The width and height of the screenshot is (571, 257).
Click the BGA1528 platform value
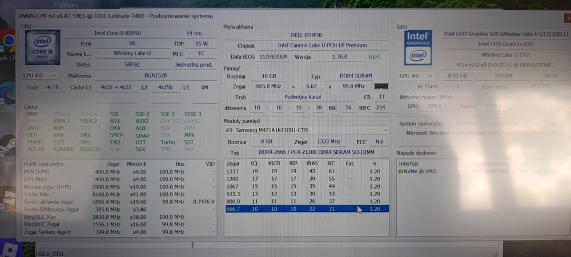click(155, 76)
